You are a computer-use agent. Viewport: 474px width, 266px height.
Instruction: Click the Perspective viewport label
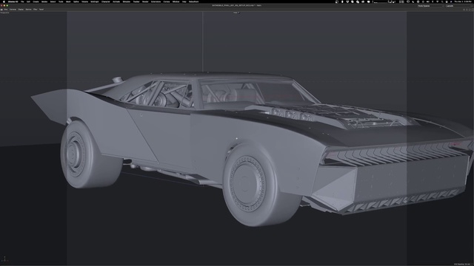click(x=5, y=13)
